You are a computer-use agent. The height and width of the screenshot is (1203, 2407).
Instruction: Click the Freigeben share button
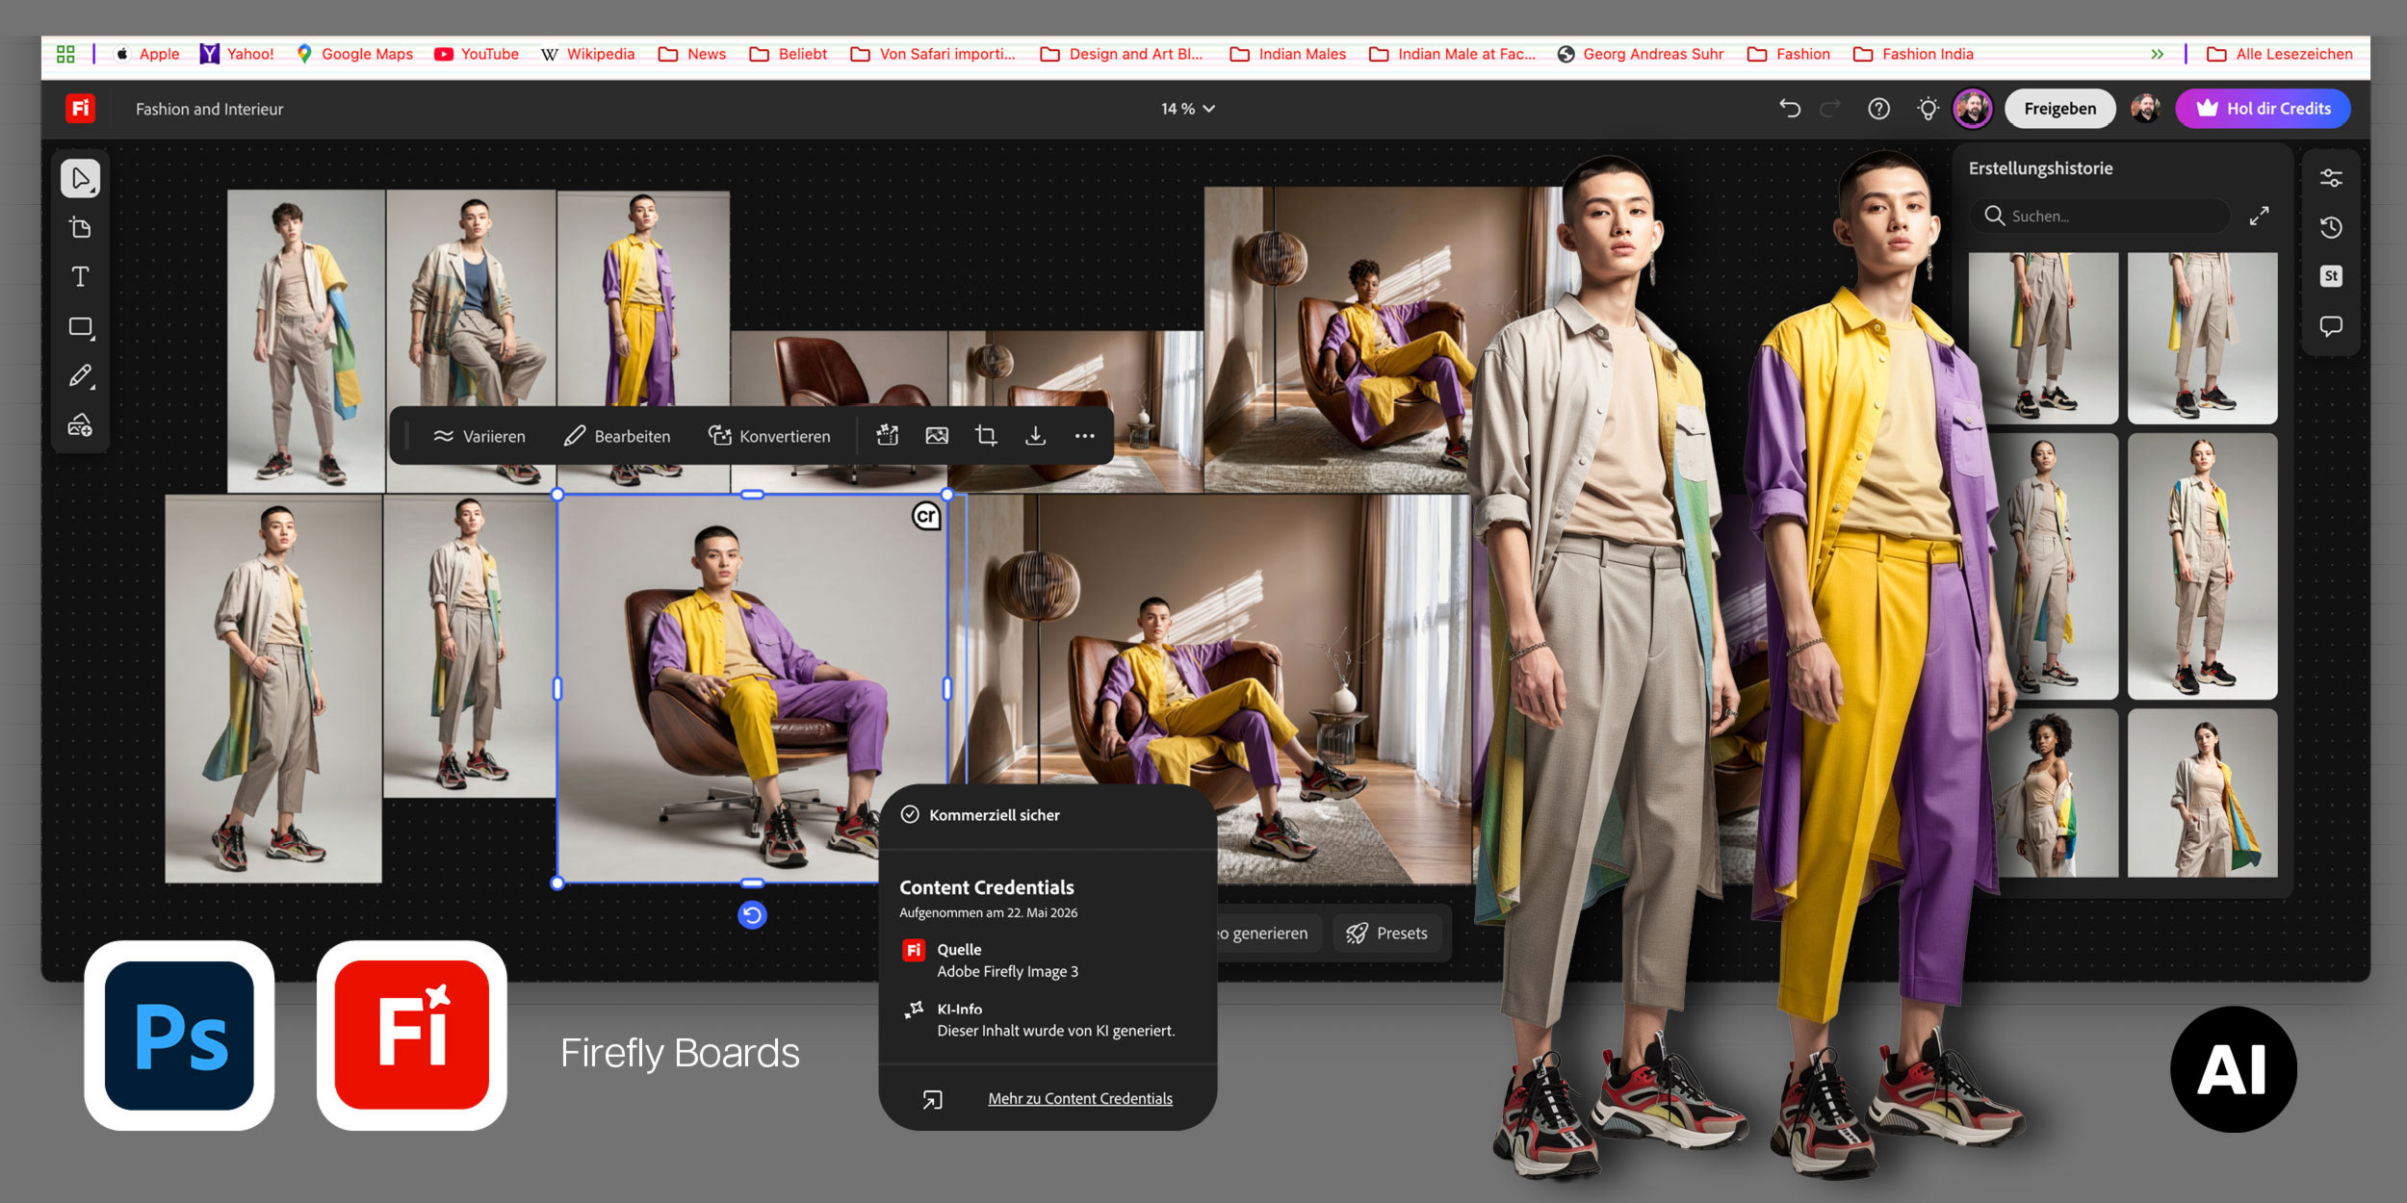pos(2059,109)
